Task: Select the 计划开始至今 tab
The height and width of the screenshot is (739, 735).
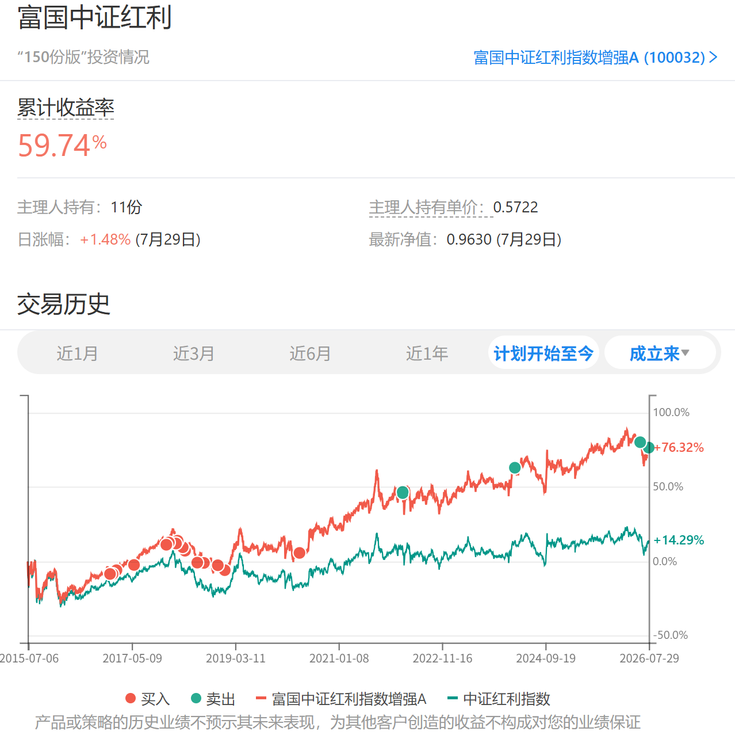Action: coord(543,353)
